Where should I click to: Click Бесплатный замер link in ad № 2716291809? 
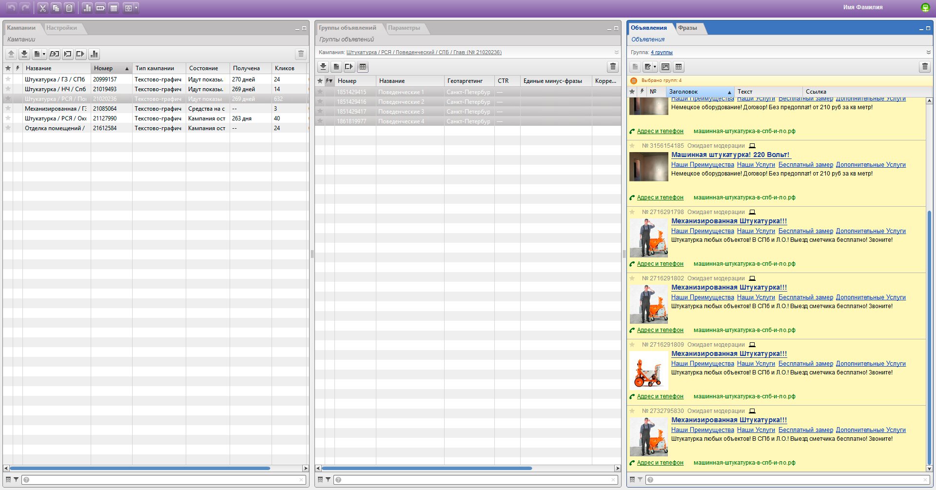pyautogui.click(x=806, y=363)
